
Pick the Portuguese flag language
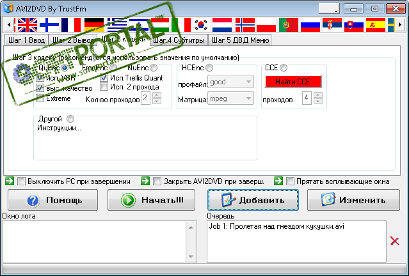[x=289, y=25]
